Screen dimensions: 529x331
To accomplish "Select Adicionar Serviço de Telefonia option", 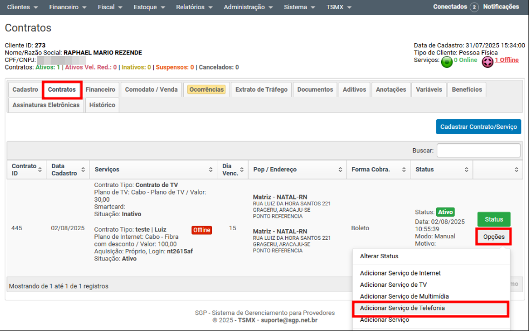I will click(402, 308).
